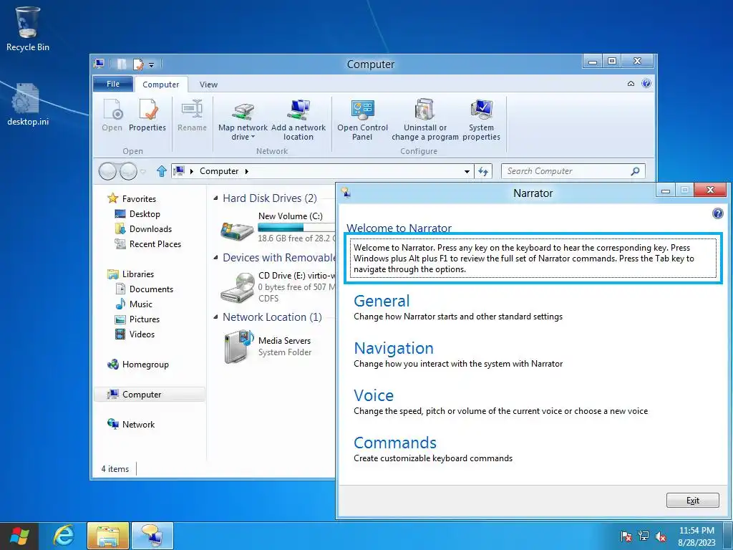Screen dimensions: 733x550
Task: Click the Search Computer input field
Action: point(566,171)
